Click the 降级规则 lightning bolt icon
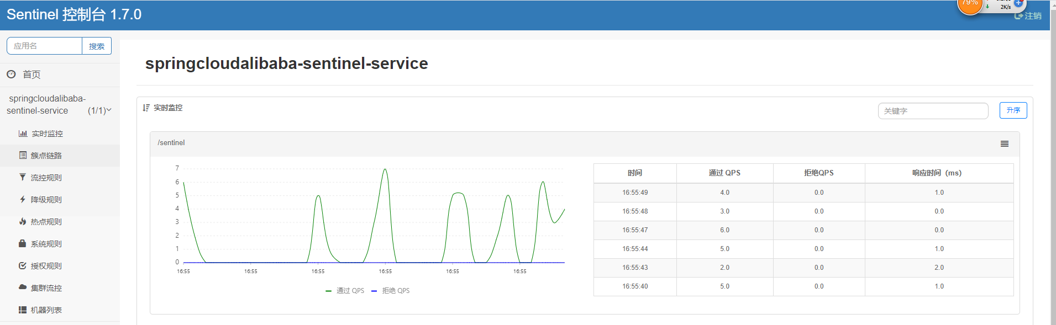 (x=23, y=199)
